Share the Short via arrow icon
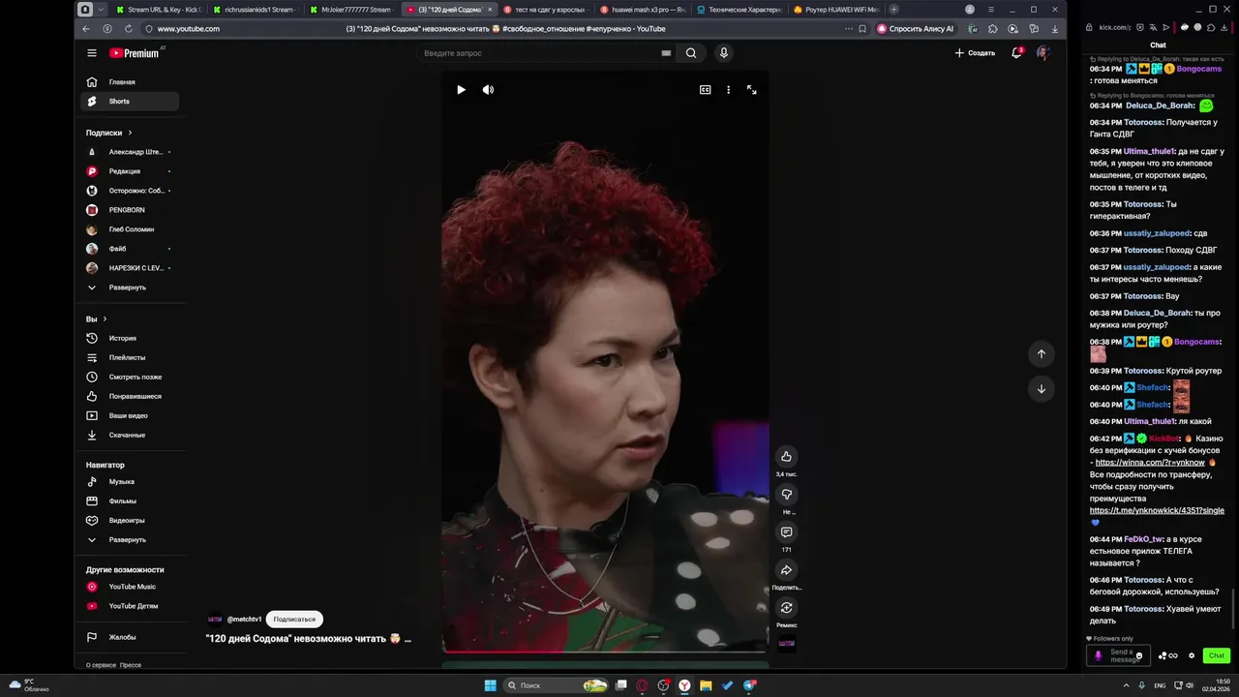 point(786,570)
